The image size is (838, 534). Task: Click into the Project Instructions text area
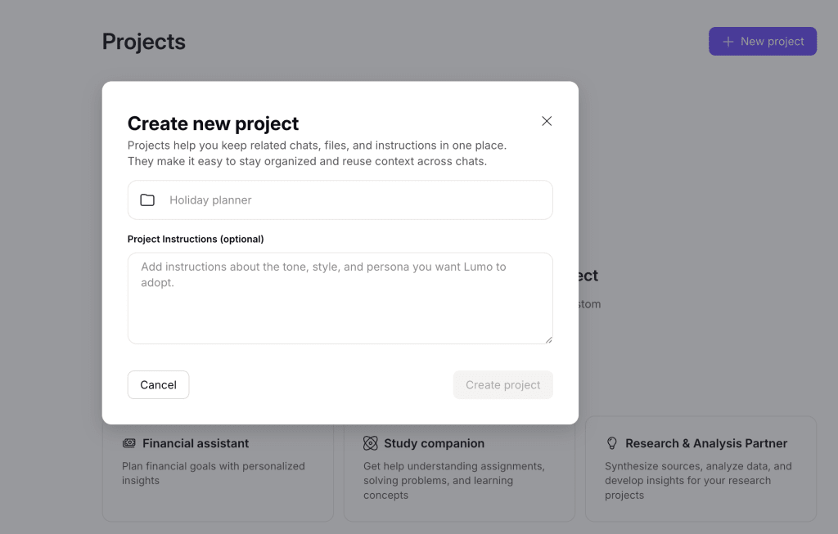(340, 298)
